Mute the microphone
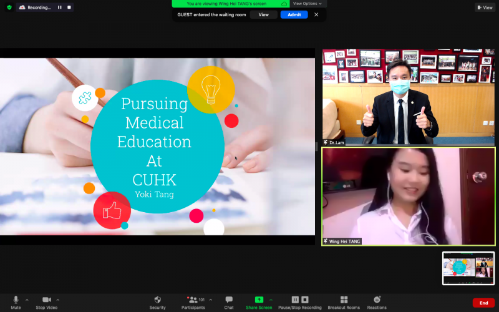Screen dimensions: 499x312 (x=16, y=303)
